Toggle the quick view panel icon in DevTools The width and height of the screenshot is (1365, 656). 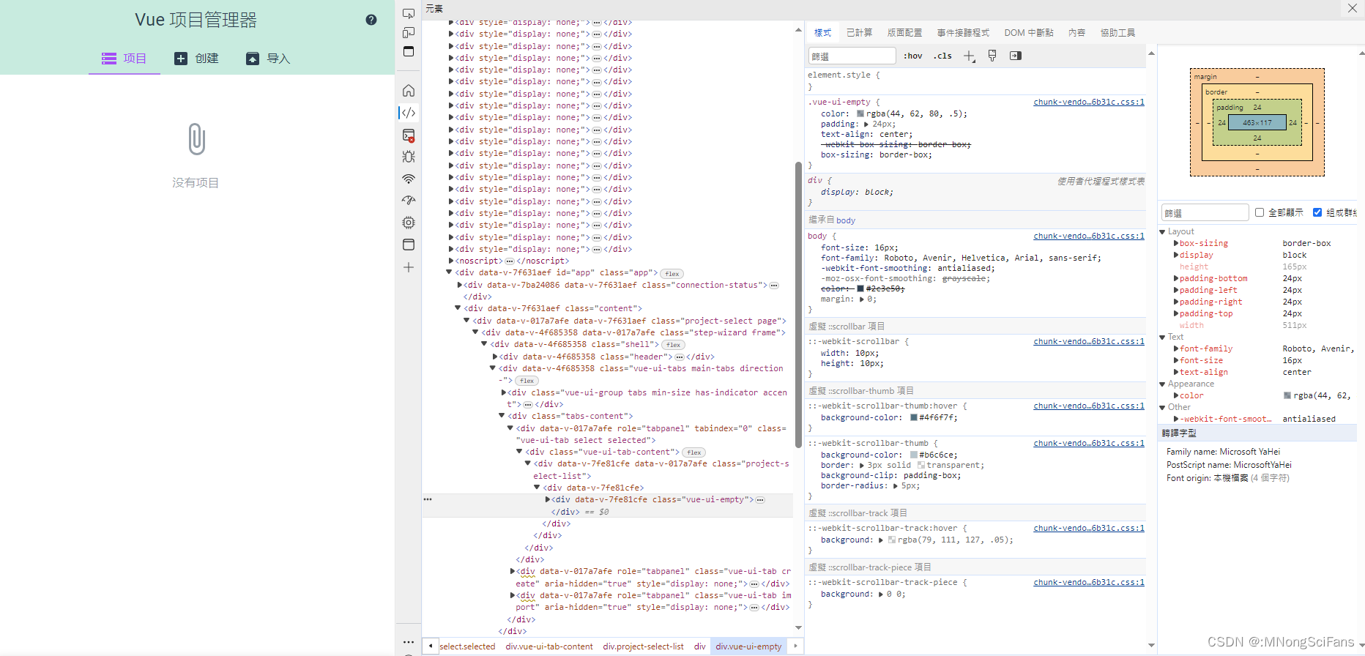pos(409,51)
